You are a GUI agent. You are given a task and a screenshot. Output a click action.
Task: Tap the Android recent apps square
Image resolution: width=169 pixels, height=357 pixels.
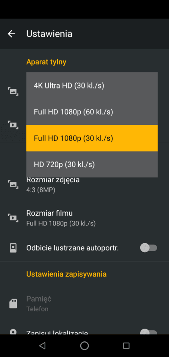pos(126,346)
